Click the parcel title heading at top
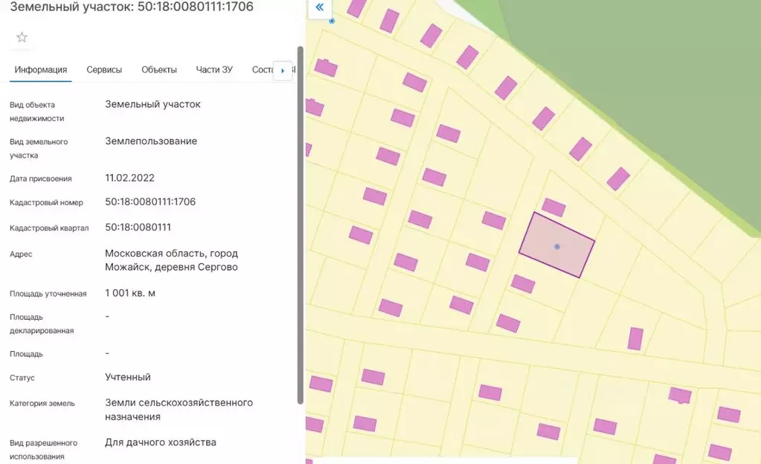The height and width of the screenshot is (464, 761). tap(132, 7)
